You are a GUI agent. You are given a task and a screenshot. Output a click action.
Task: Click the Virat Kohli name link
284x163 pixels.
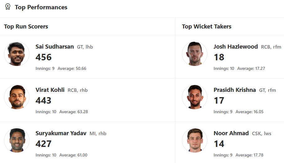[x=50, y=90]
